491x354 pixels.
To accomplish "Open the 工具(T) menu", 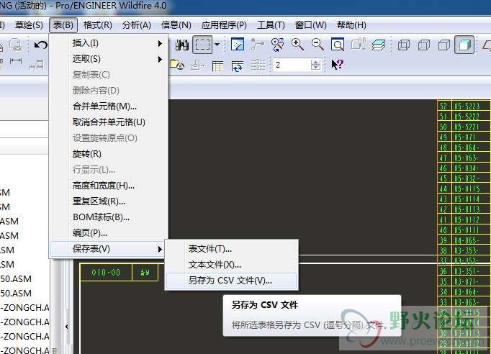I will pyautogui.click(x=271, y=25).
